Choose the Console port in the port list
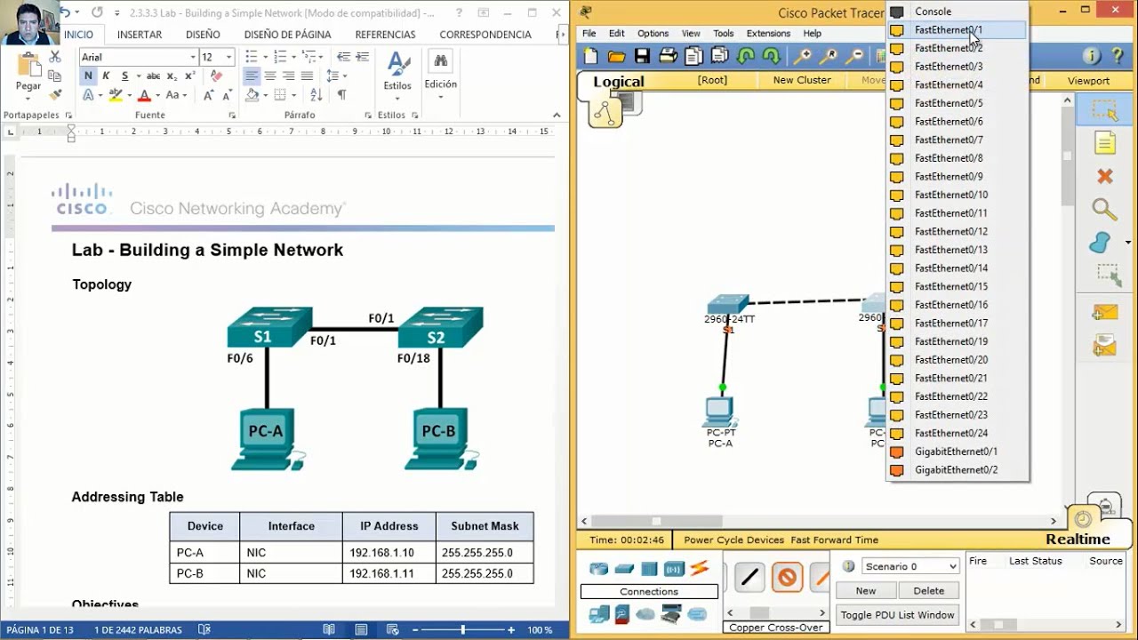1138x640 pixels. 957,12
